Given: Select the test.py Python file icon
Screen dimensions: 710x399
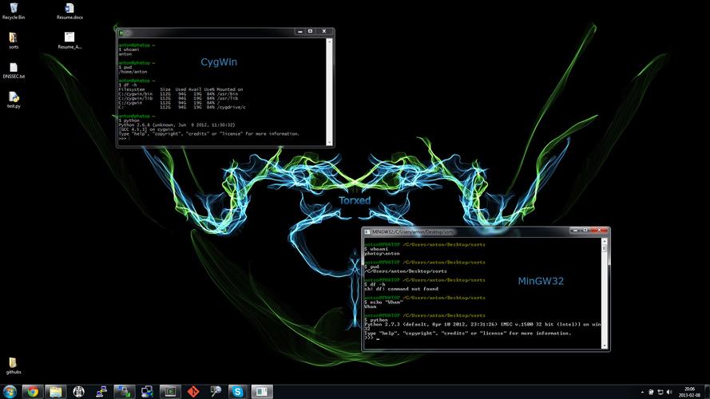Looking at the screenshot, I should pos(14,100).
